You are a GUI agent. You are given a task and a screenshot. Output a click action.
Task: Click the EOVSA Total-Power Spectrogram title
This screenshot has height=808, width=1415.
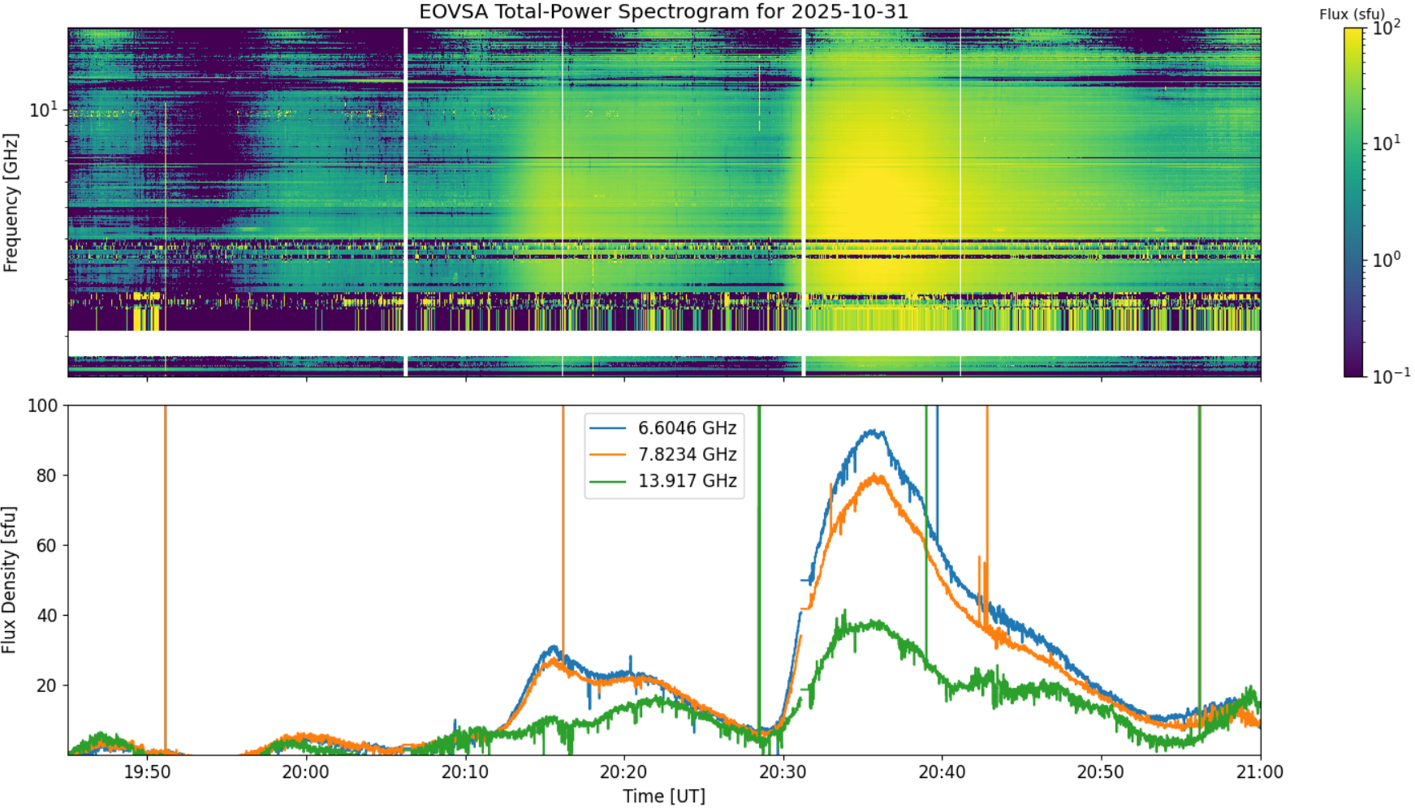coord(663,11)
